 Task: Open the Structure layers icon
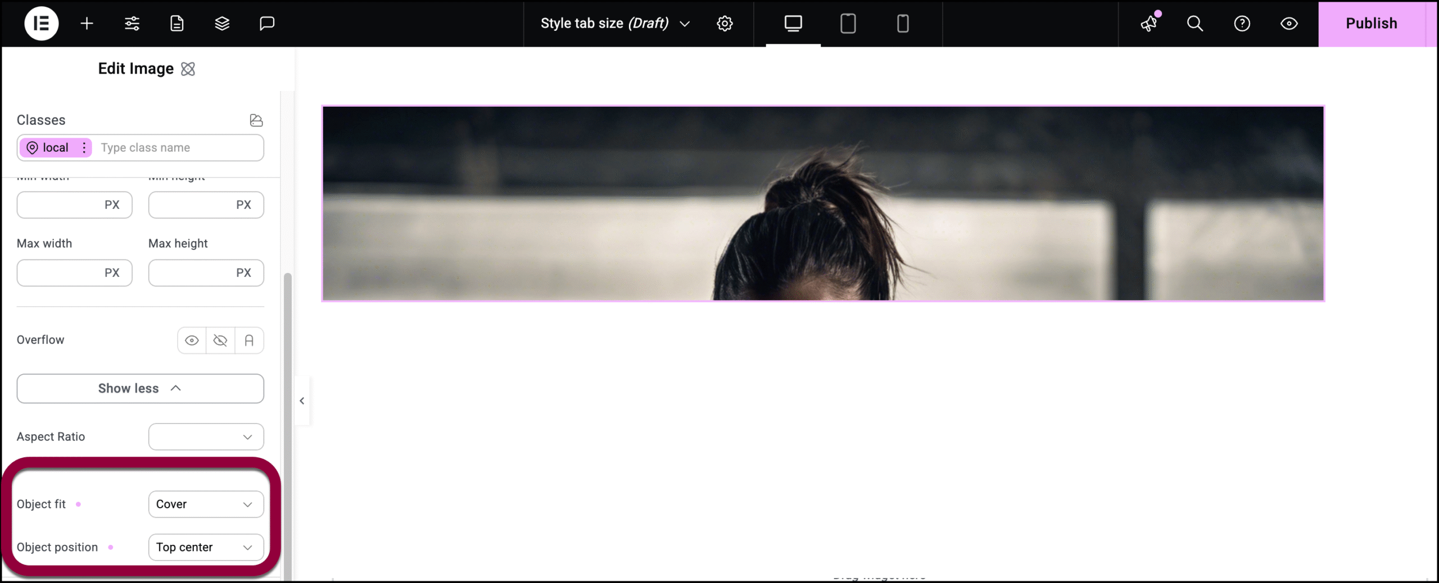[x=222, y=23]
